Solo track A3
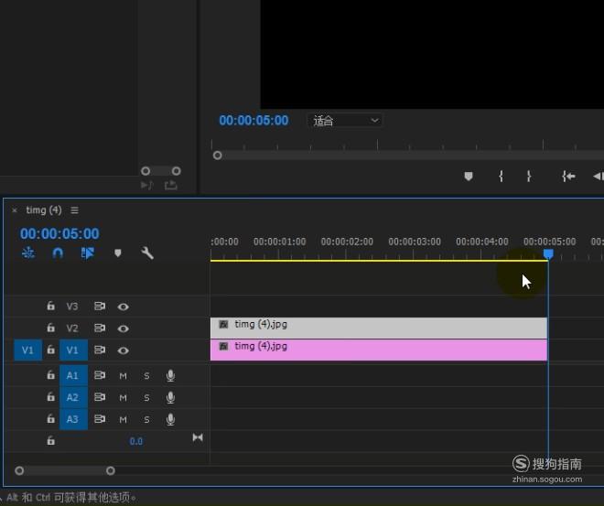Screen dimensions: 604x506 pos(146,420)
